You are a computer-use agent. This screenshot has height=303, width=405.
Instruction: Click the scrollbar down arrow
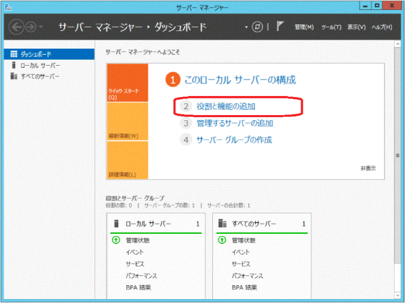398,295
